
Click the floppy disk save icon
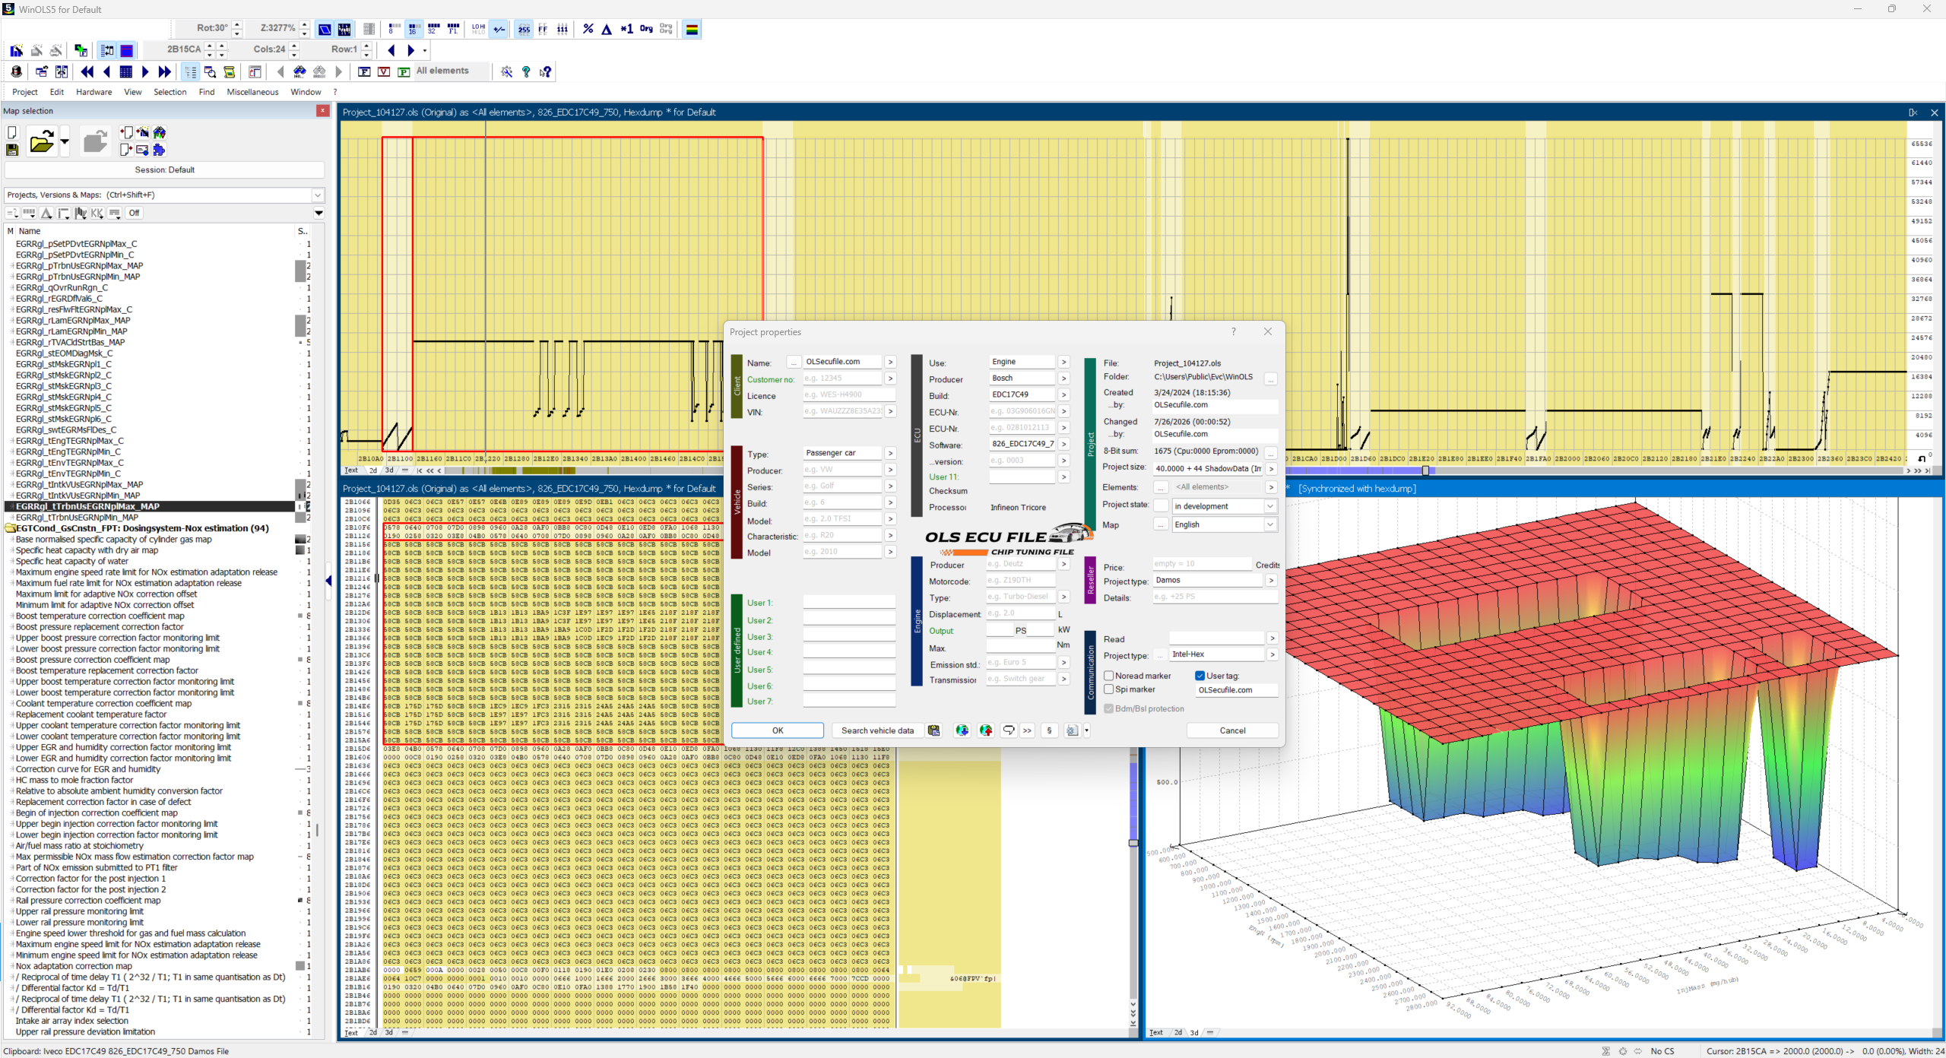[x=12, y=150]
